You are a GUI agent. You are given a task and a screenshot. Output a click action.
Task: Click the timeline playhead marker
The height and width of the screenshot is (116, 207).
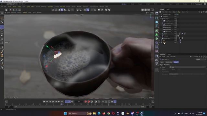[62, 104]
